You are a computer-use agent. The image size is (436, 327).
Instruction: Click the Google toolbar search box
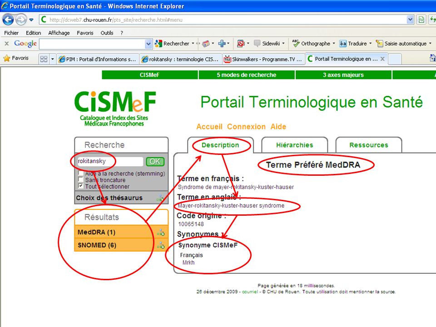(92, 44)
